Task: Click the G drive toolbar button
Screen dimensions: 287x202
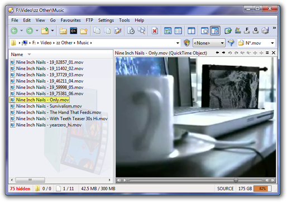Action: pyautogui.click(x=256, y=31)
